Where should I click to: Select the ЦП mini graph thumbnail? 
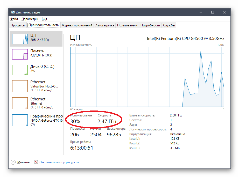(20, 39)
